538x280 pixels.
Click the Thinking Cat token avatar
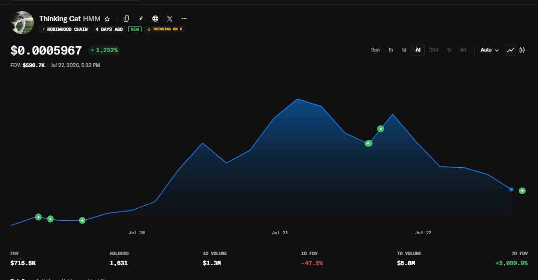point(22,23)
